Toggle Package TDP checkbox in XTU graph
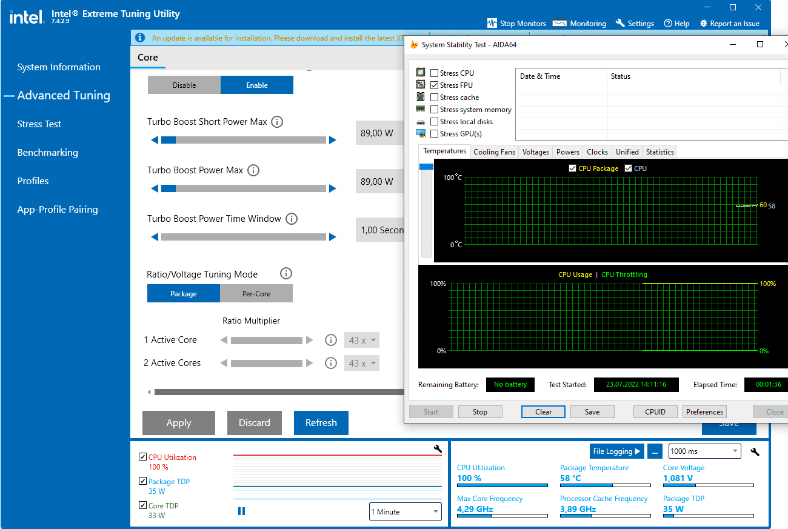This screenshot has height=529, width=788. 142,481
